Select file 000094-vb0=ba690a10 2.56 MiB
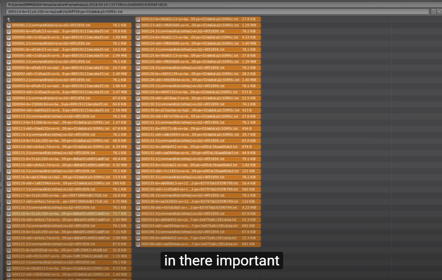 point(69,110)
